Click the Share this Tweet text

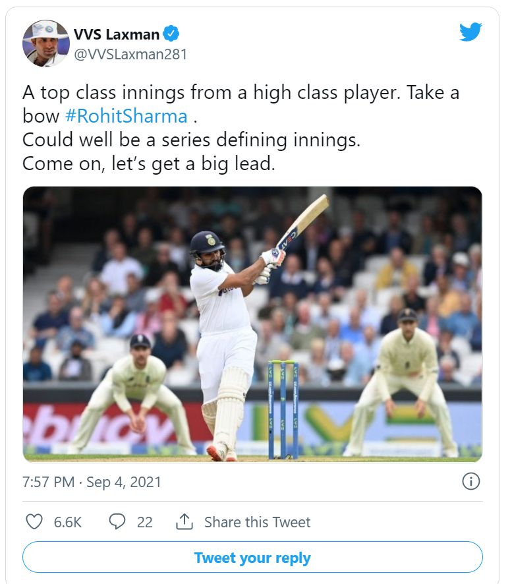(257, 522)
